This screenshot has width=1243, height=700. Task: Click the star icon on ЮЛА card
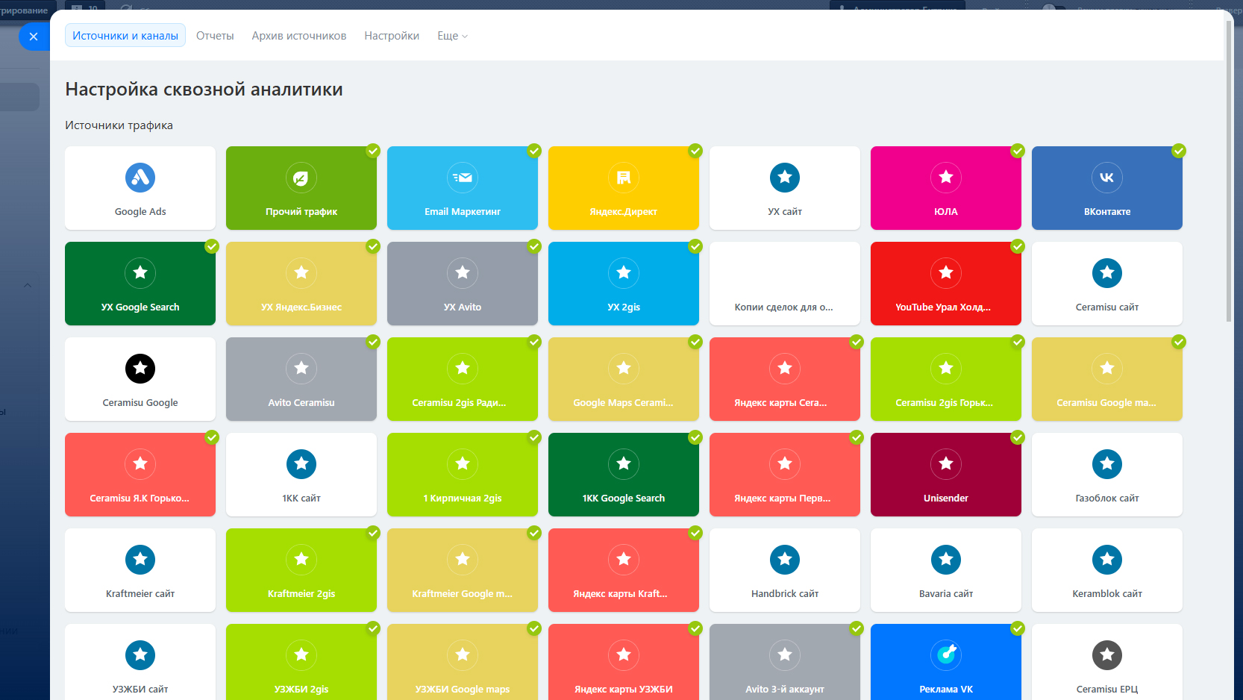click(x=946, y=178)
